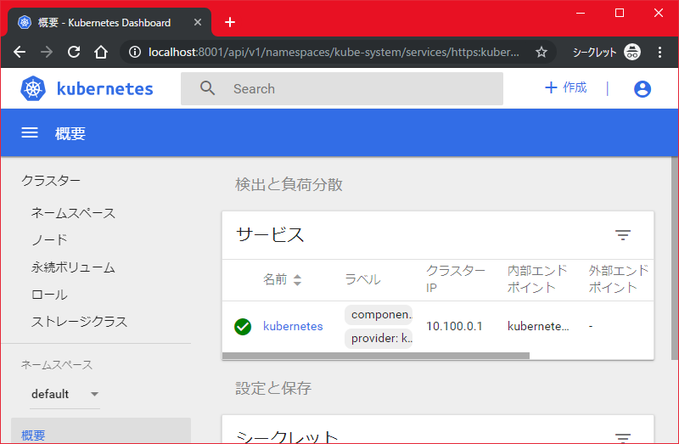Open the hamburger navigation menu
The image size is (679, 444).
tap(30, 132)
